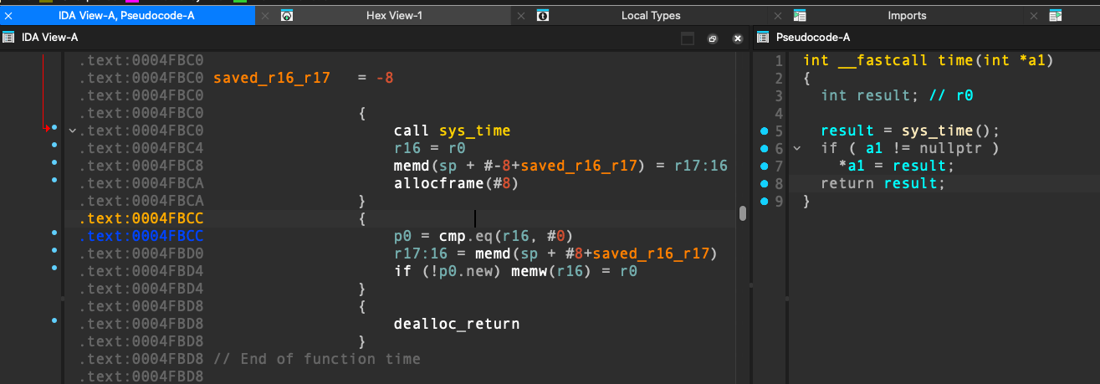Viewport: 1100px width, 384px height.
Task: Toggle breakpoint at address 0004FBC4
Action: (54, 146)
